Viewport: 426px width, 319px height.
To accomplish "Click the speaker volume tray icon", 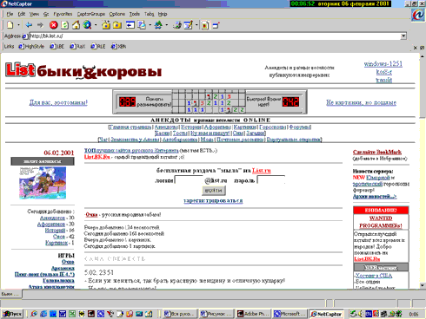I will click(x=361, y=314).
